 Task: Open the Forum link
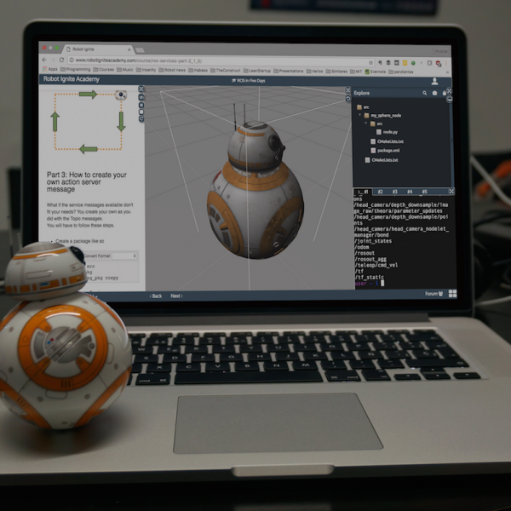tap(433, 294)
